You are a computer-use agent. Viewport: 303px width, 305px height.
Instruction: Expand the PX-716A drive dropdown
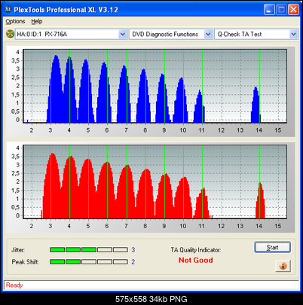122,34
